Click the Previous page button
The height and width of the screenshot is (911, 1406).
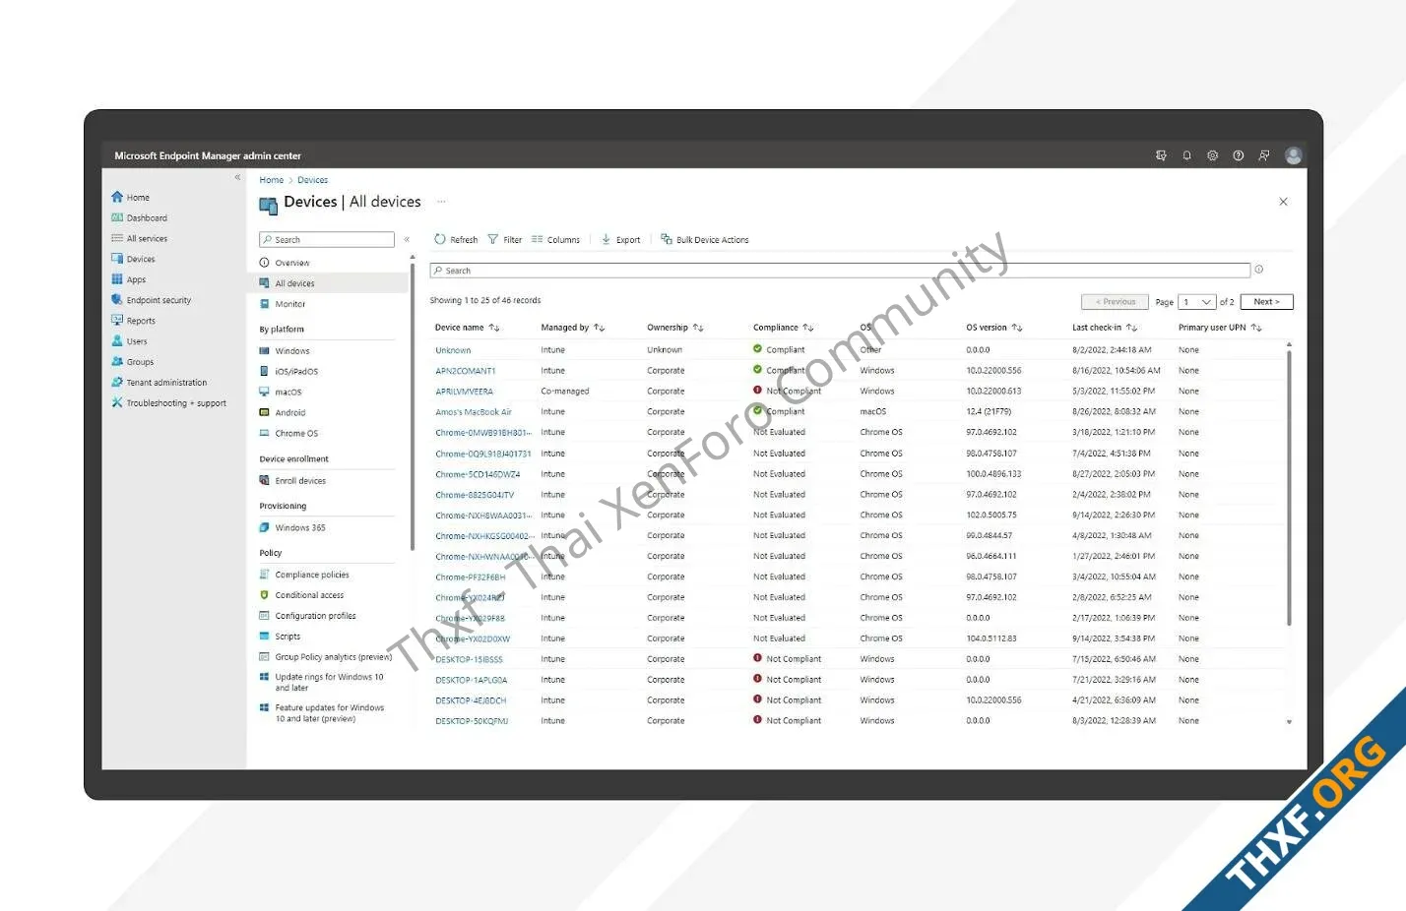pyautogui.click(x=1115, y=302)
